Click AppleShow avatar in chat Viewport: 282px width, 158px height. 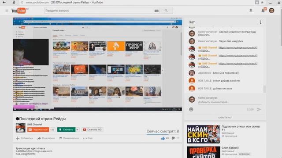tap(192, 73)
